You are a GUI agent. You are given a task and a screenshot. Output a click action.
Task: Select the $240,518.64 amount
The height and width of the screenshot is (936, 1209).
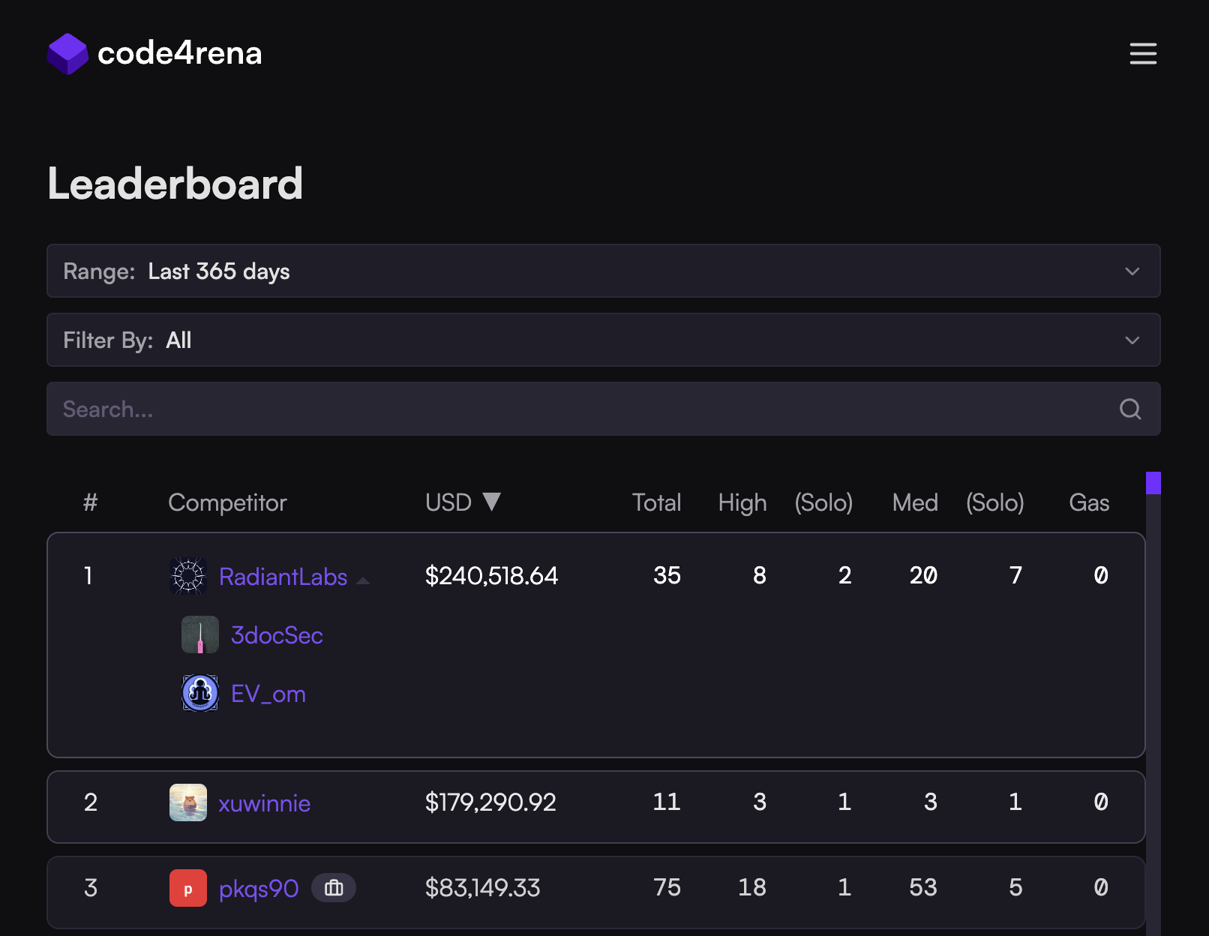click(491, 575)
